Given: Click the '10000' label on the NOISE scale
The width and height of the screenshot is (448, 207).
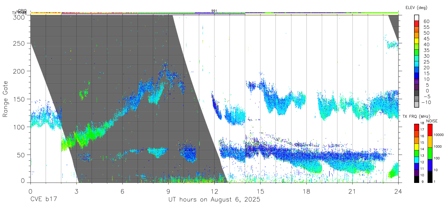Looking at the screenshot, I should (439, 135).
